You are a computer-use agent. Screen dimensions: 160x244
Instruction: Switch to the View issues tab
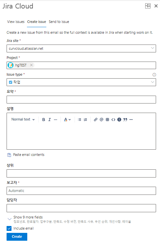(16, 22)
